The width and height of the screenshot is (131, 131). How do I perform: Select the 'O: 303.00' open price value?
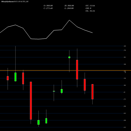pyautogui.click(x=48, y=6)
